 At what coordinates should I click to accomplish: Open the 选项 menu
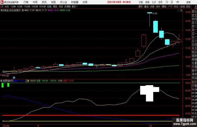tap(160, 2)
